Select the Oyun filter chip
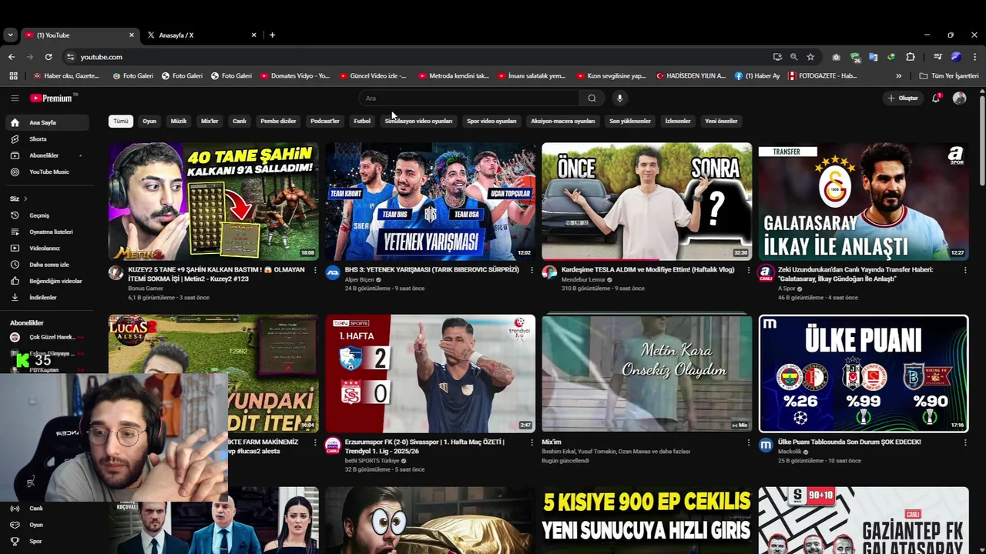986x554 pixels. click(149, 121)
